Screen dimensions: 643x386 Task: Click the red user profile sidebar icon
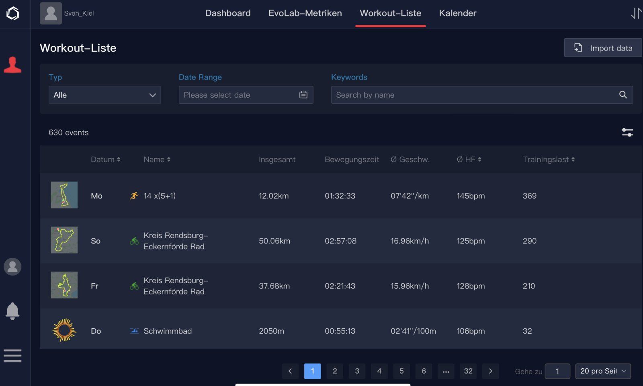(x=12, y=65)
